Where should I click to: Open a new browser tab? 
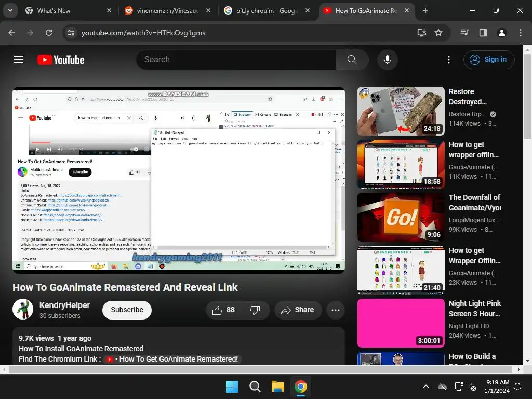(425, 11)
